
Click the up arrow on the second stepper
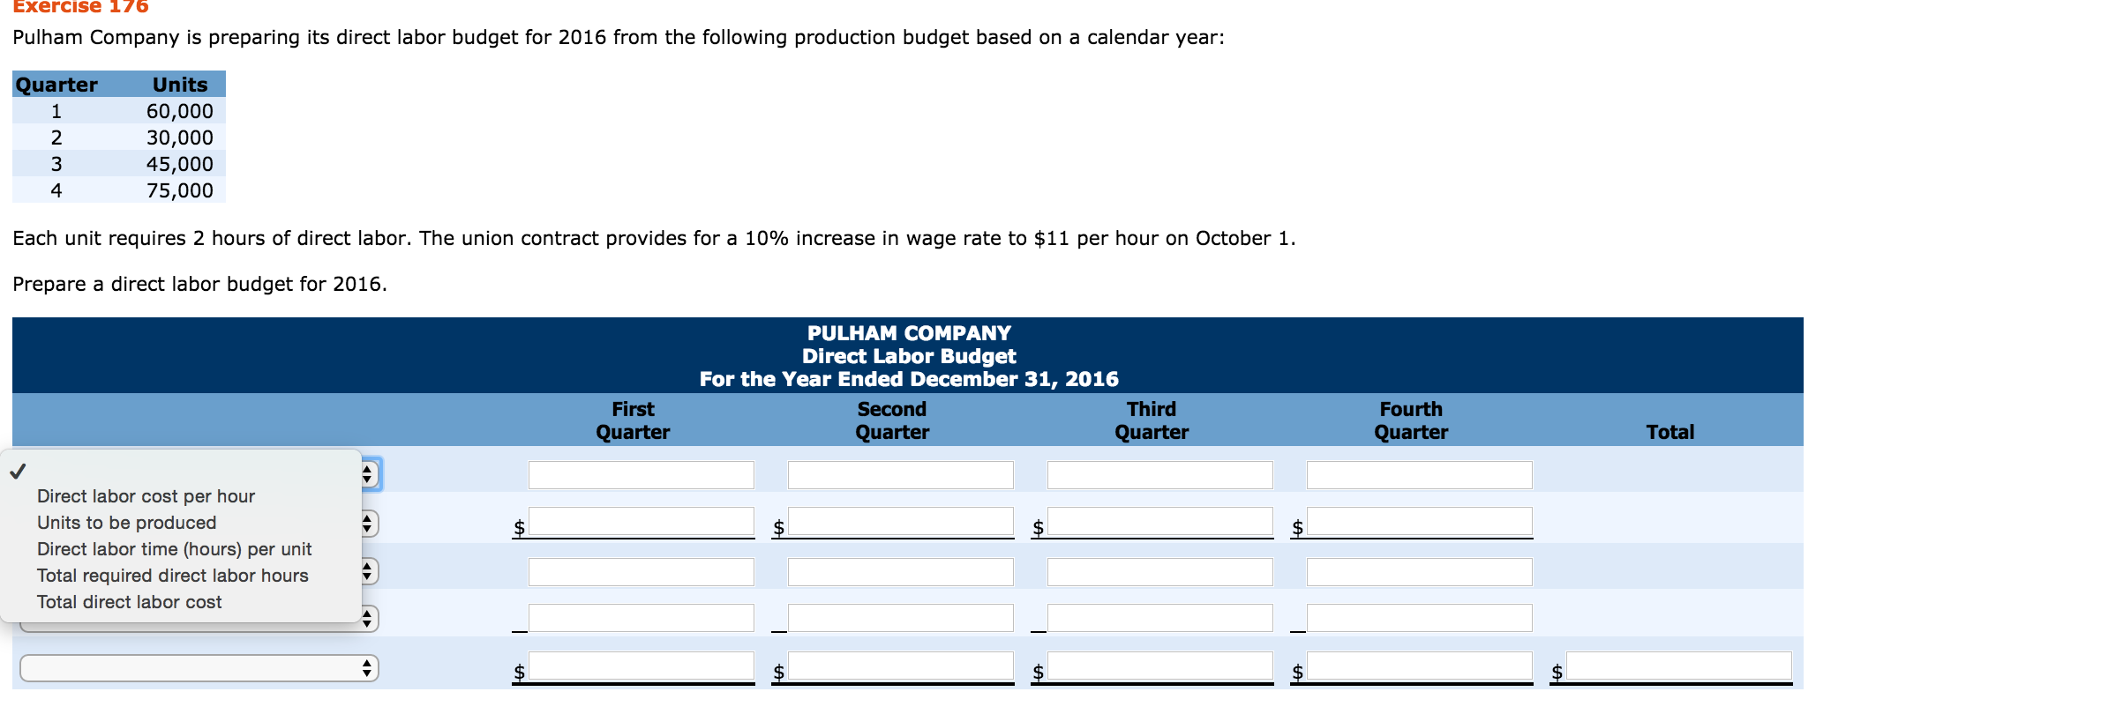point(366,517)
